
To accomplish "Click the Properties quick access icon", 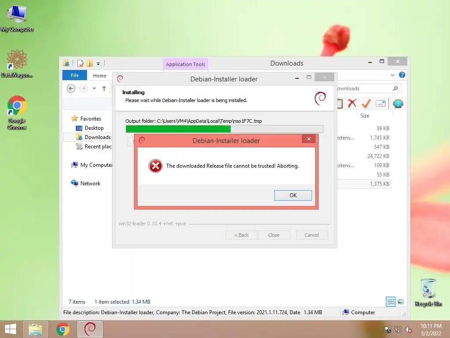I will (81, 63).
